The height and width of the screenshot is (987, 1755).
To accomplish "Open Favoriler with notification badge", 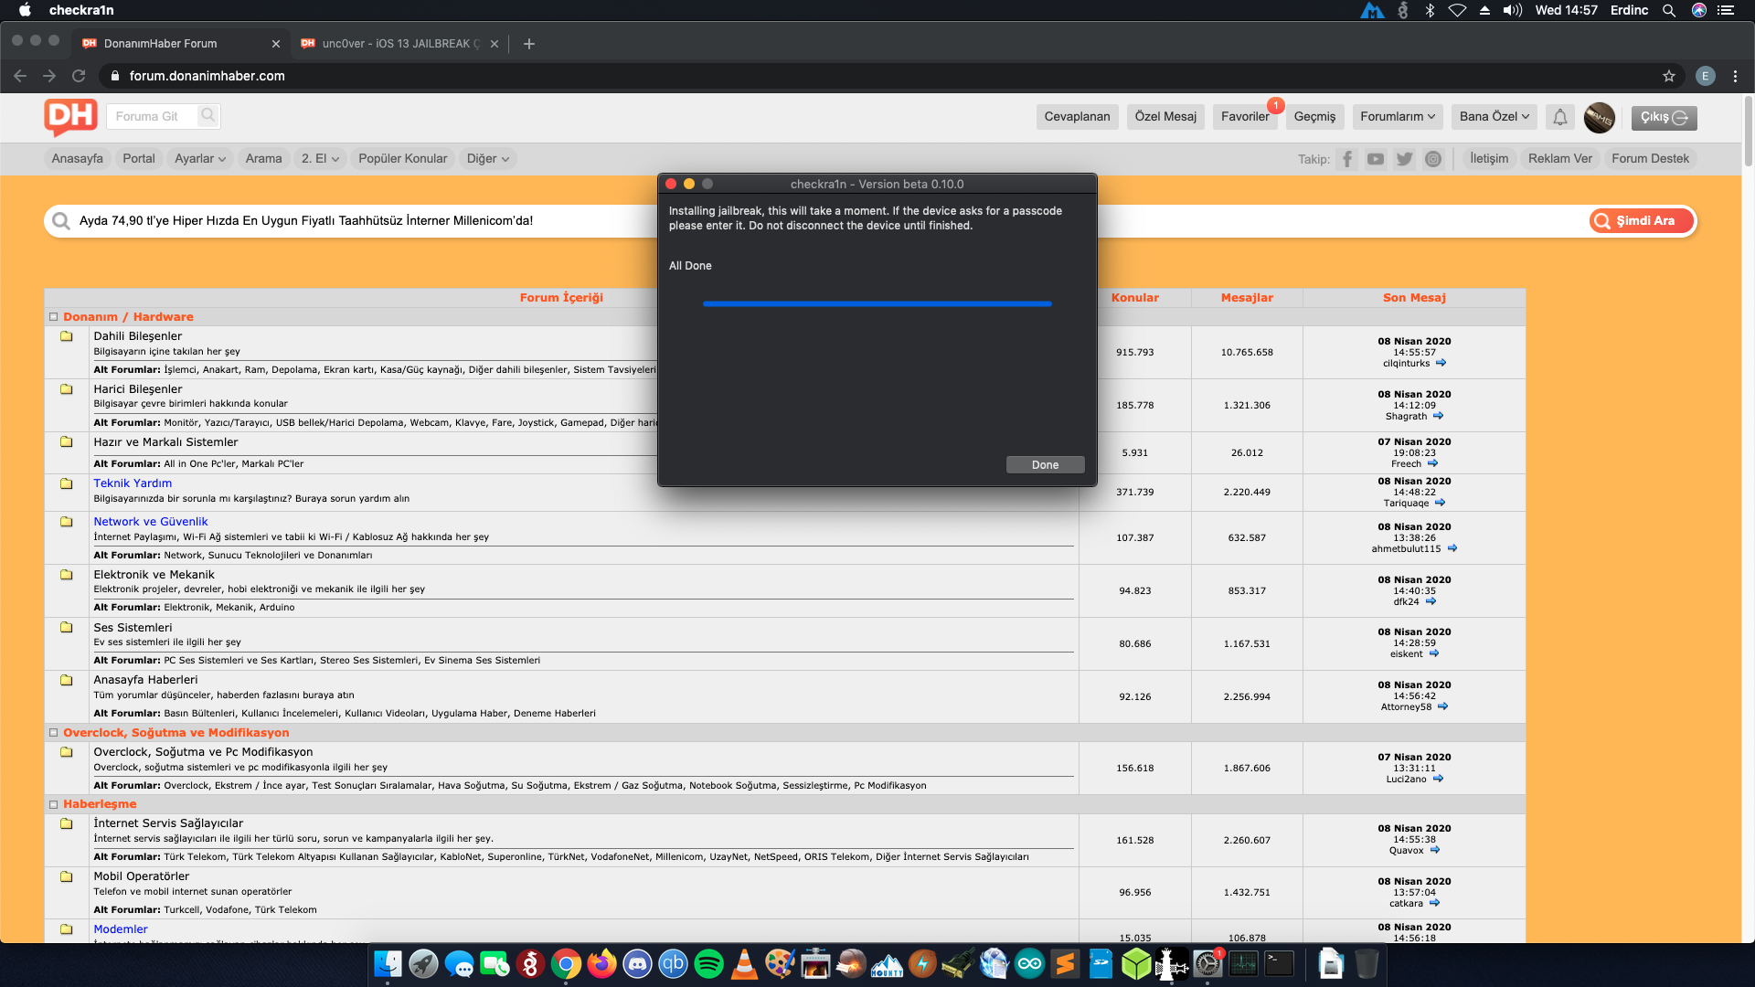I will (1245, 117).
